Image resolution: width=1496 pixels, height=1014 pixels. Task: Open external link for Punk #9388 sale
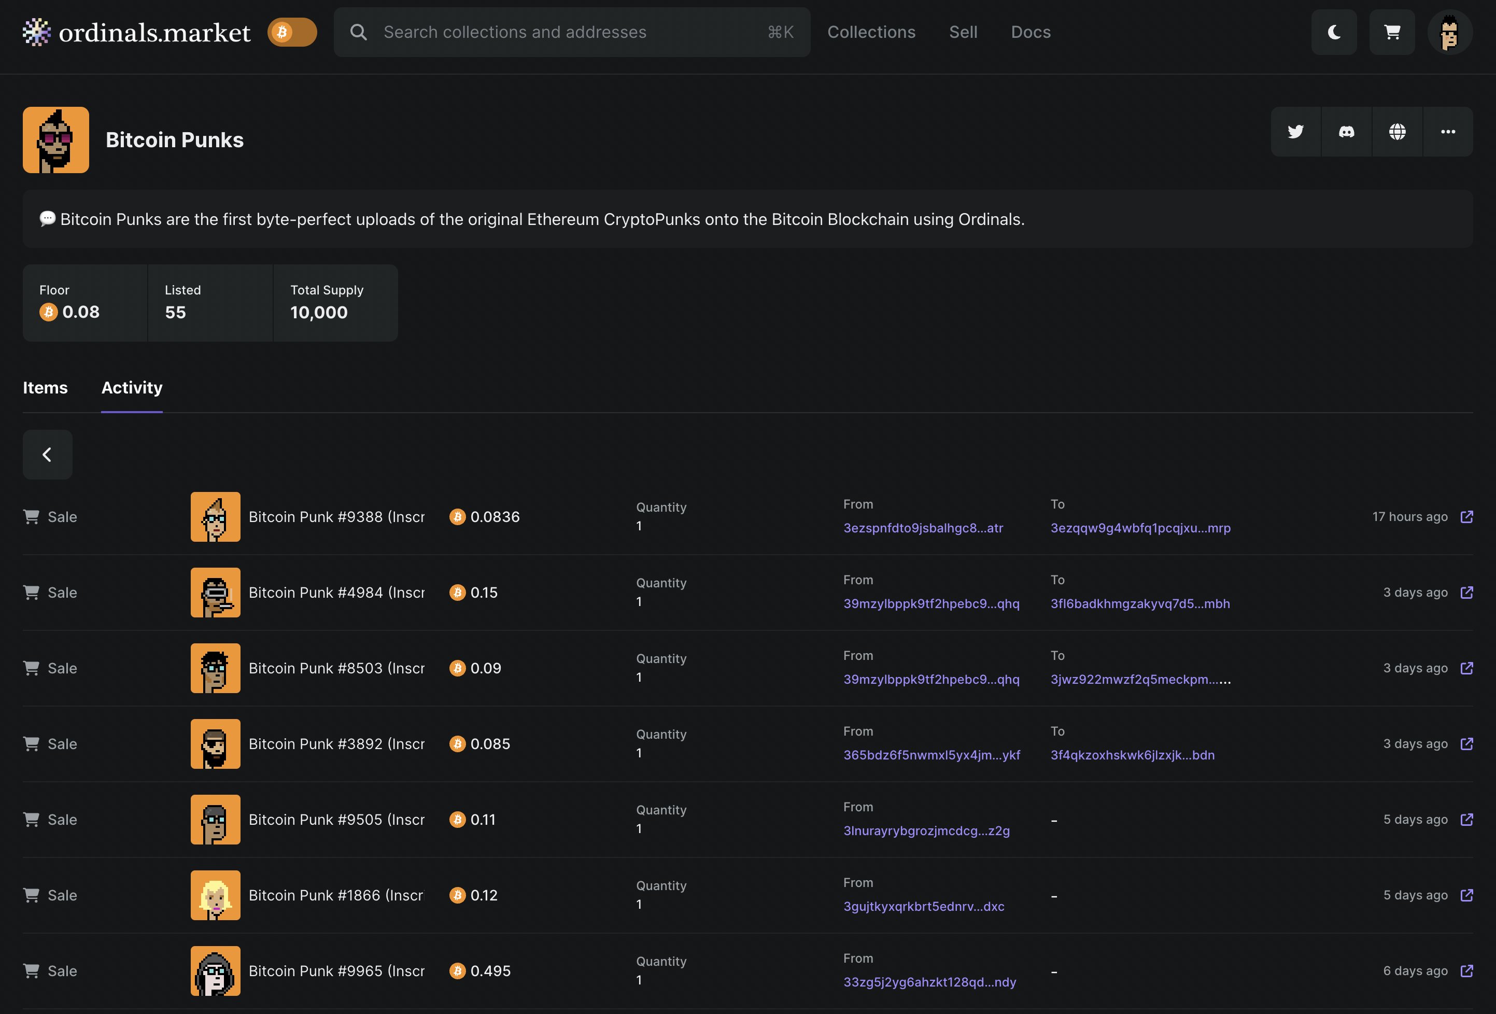pyautogui.click(x=1466, y=517)
